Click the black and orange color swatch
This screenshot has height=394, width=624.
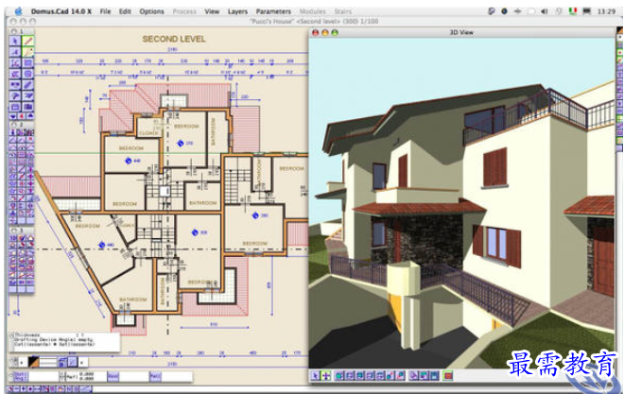tap(34, 362)
